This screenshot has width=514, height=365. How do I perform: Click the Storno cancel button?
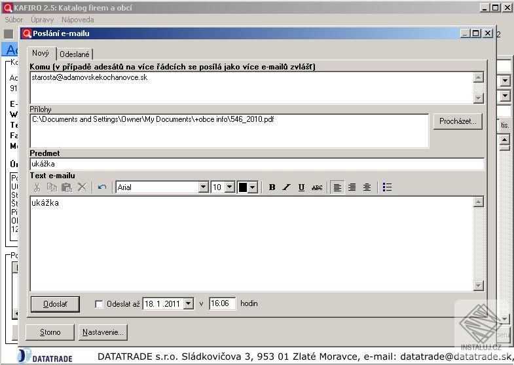50,332
